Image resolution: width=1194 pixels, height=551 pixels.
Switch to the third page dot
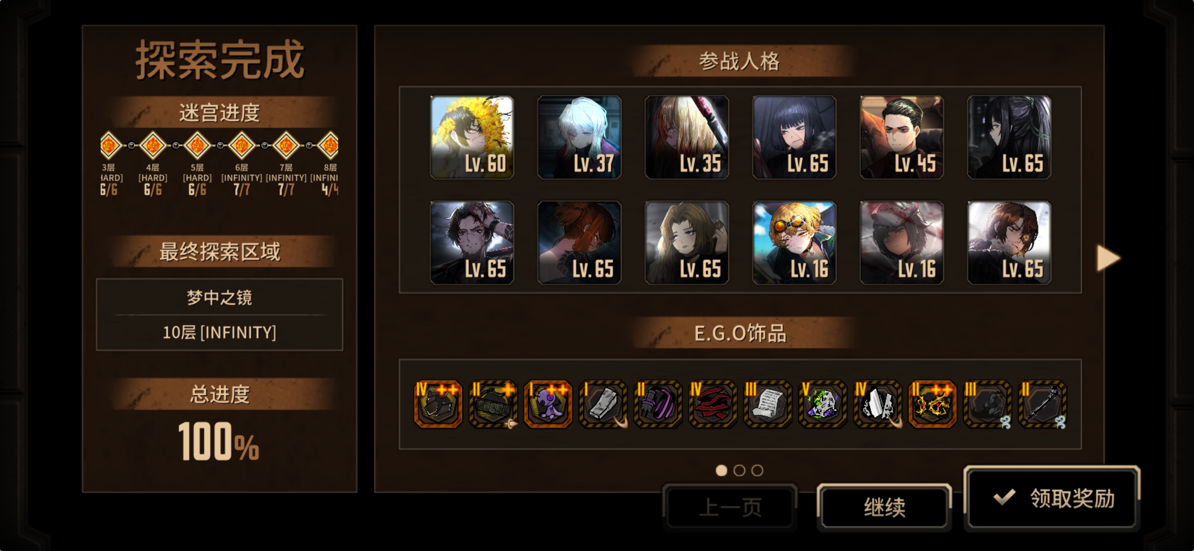coord(758,470)
